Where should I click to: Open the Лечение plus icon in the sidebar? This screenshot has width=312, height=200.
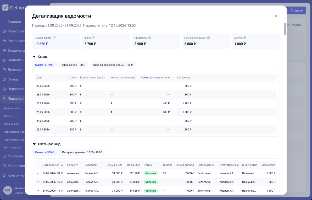[x=4, y=70]
